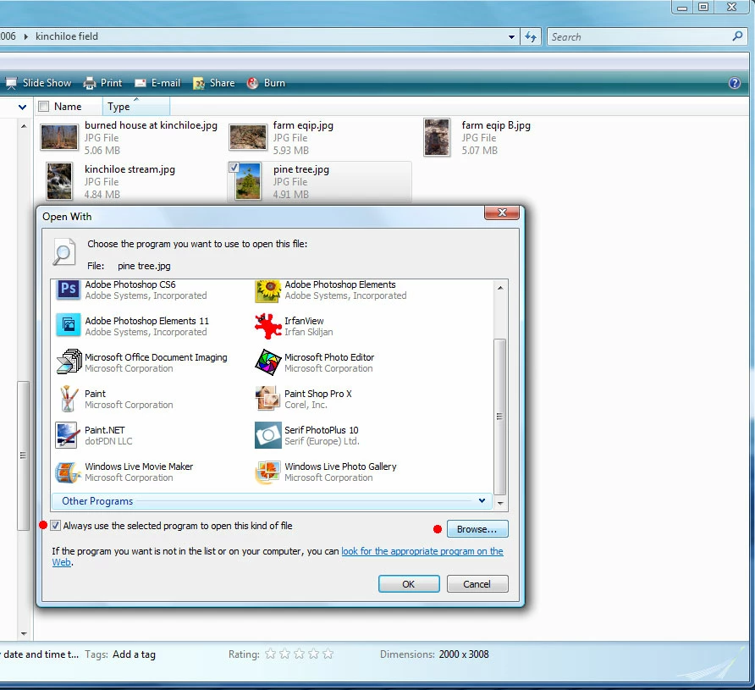Screen dimensions: 755x690
Task: Click the Browse... button
Action: coord(477,529)
